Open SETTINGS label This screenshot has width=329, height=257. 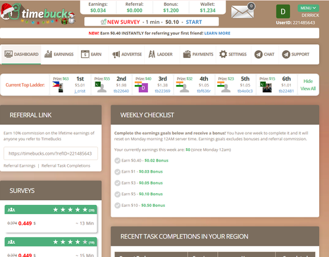[x=238, y=54]
